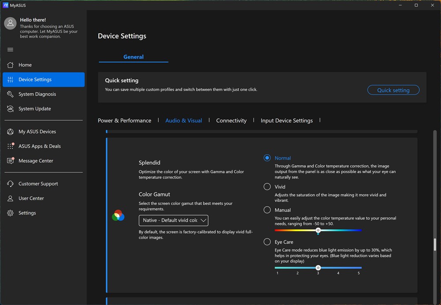Enable Eye Care mode radio button
The image size is (441, 305).
[x=267, y=242]
